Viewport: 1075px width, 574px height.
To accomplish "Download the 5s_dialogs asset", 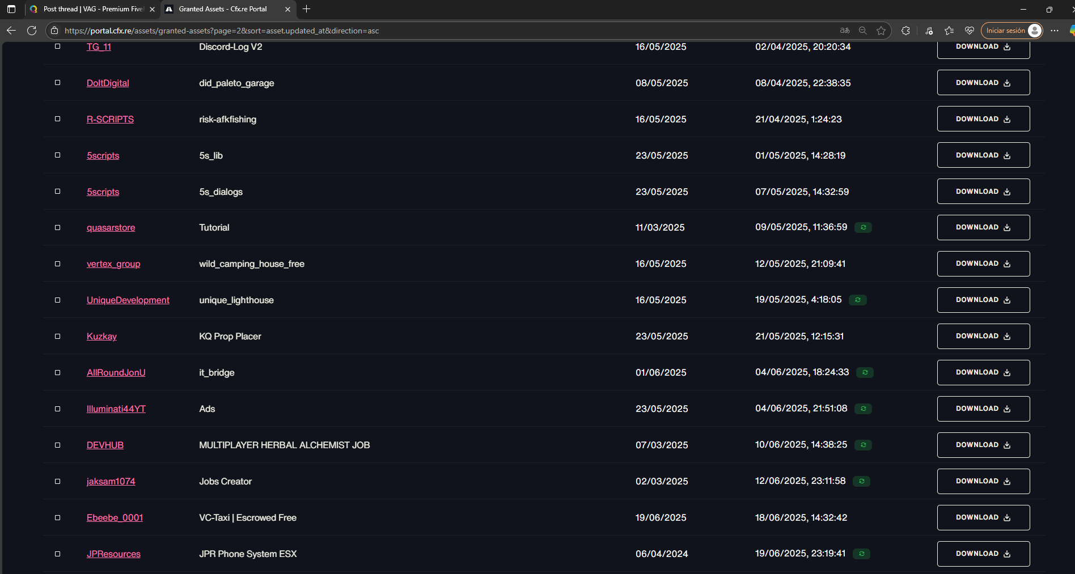I will click(983, 192).
